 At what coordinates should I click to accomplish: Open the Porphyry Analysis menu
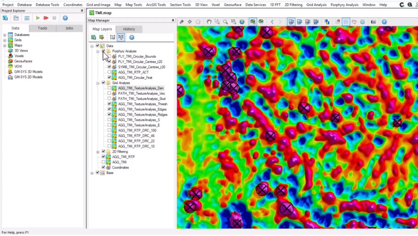[x=344, y=5]
